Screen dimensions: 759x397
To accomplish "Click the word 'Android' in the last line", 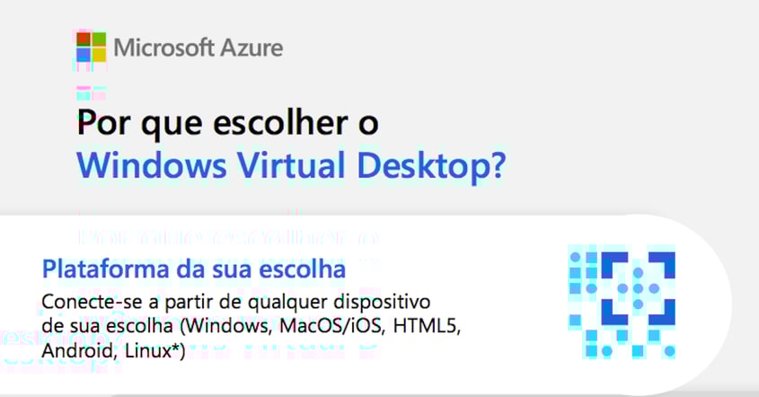I will tap(80, 350).
